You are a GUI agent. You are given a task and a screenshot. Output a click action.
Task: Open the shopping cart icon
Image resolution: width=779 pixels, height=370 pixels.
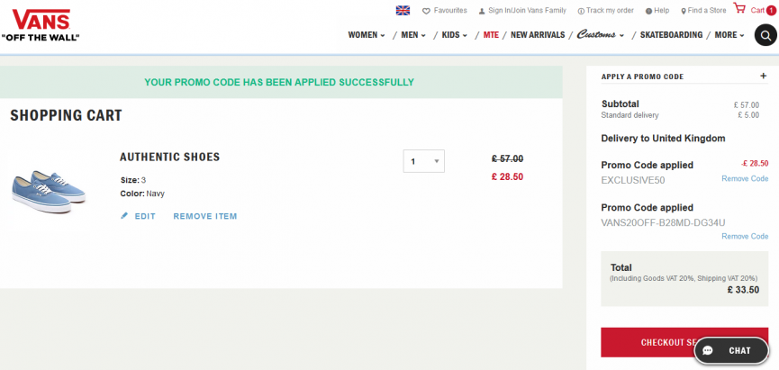coord(739,8)
